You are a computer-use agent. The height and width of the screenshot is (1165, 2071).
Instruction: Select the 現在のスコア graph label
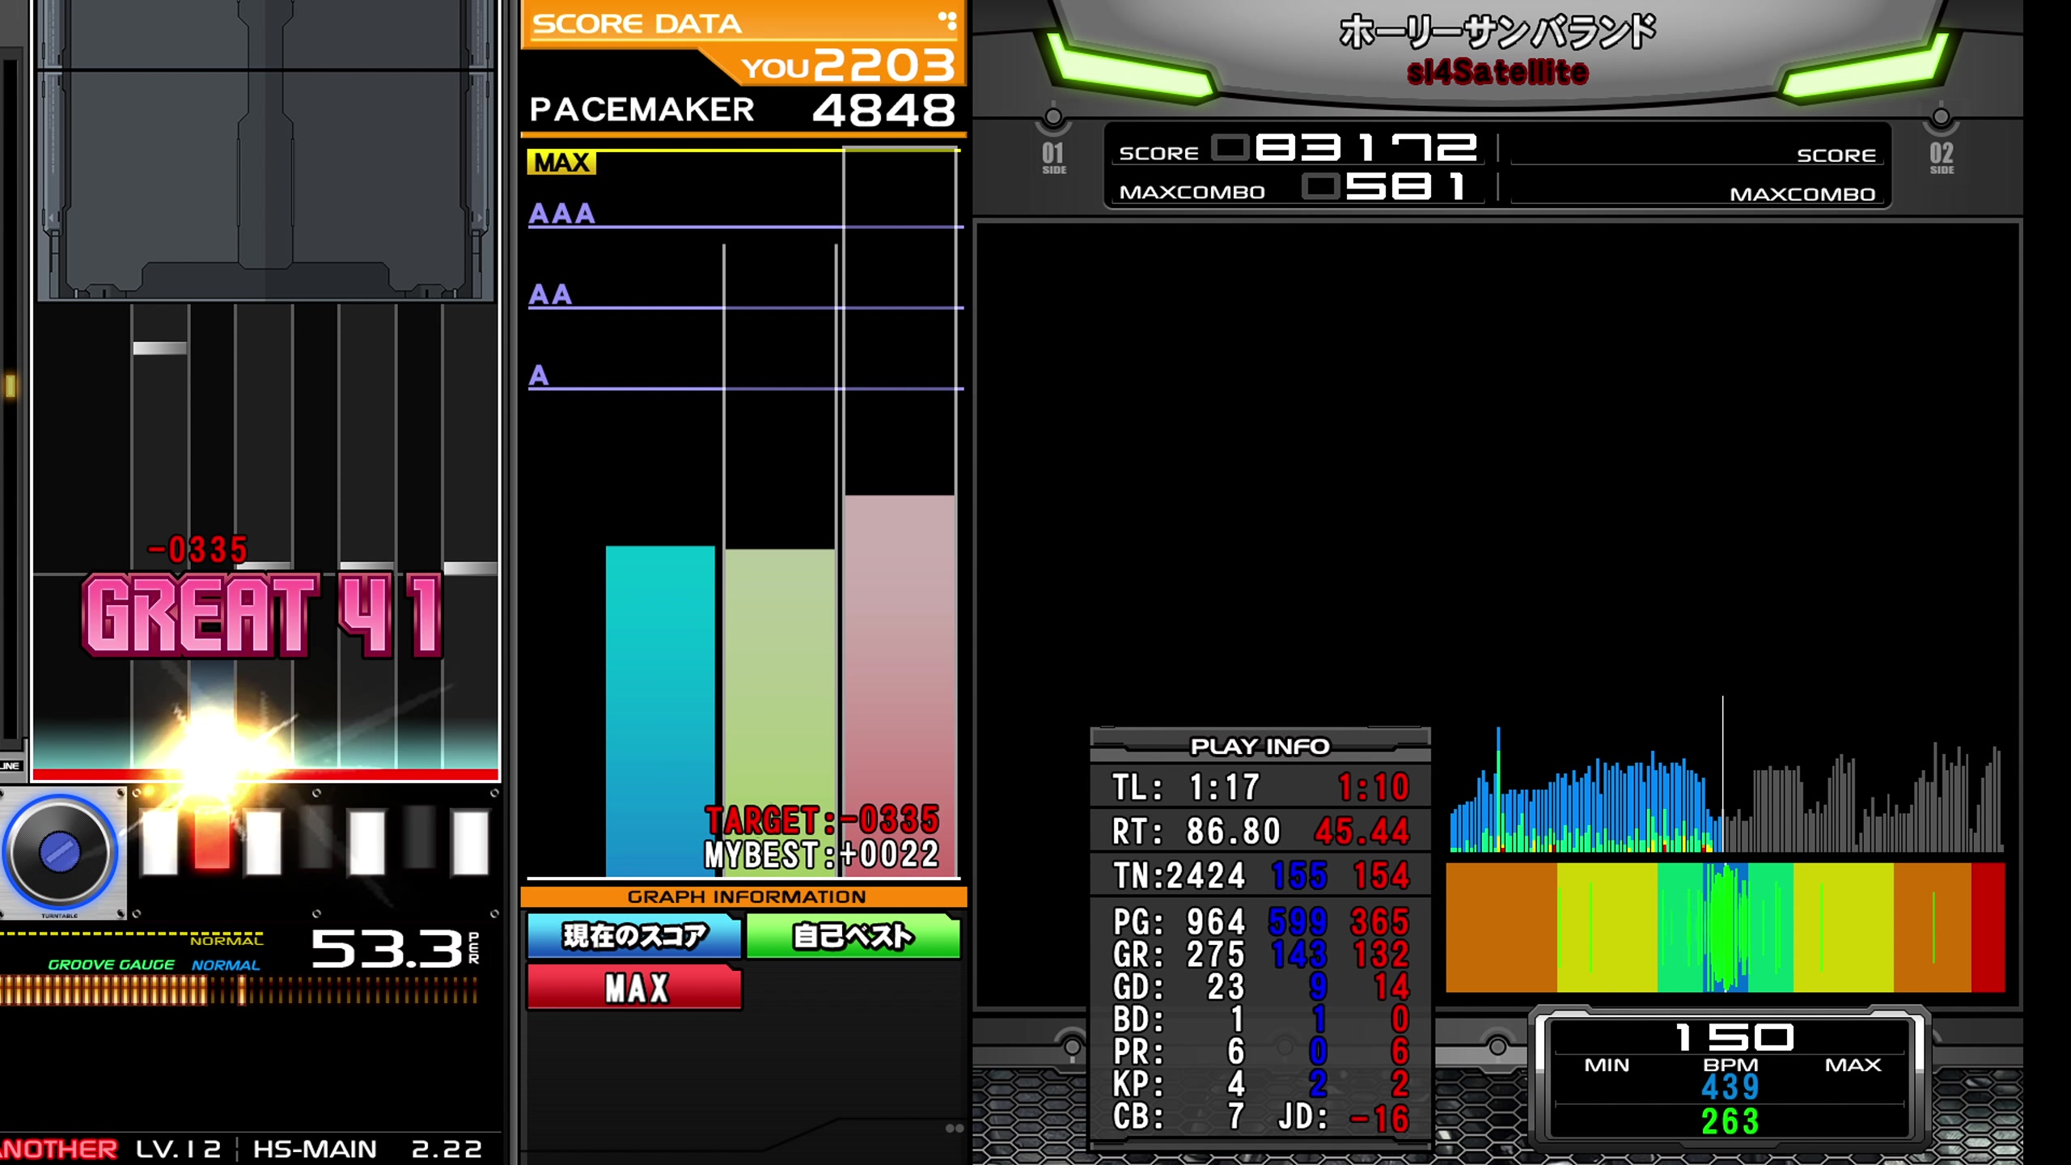point(634,936)
